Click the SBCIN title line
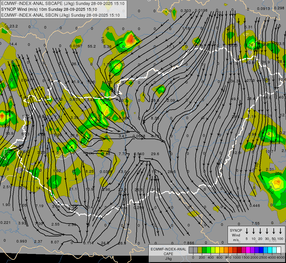 60,15
